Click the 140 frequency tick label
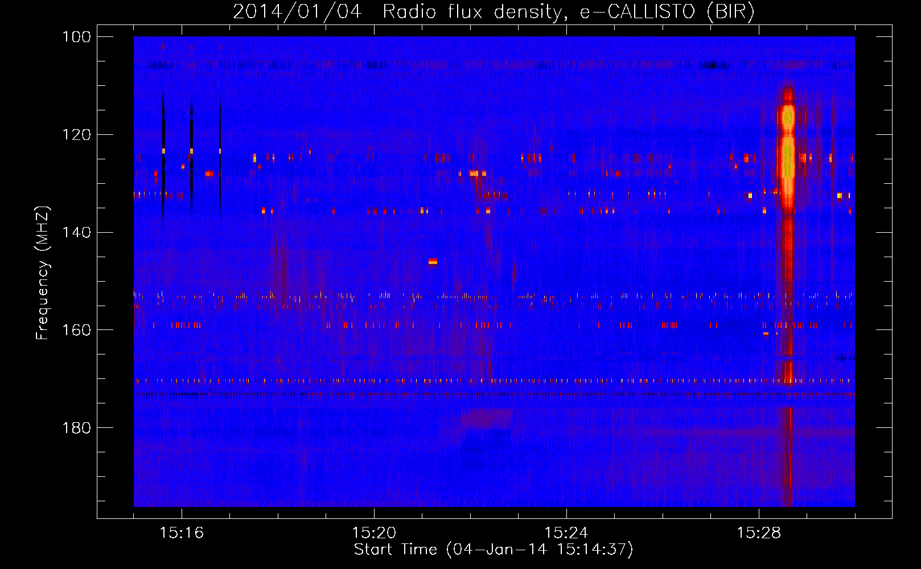921x569 pixels. [77, 233]
